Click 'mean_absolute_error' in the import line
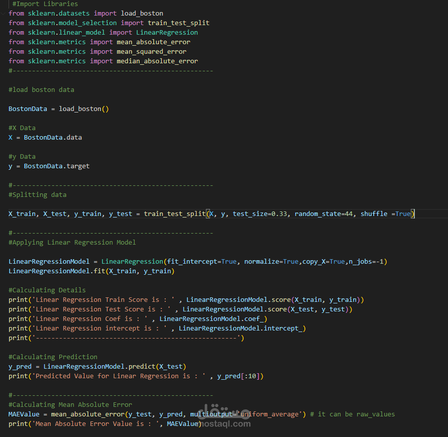 (153, 42)
